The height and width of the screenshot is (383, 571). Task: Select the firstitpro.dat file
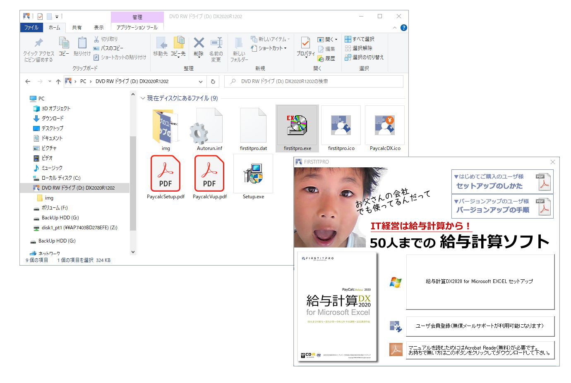point(253,129)
